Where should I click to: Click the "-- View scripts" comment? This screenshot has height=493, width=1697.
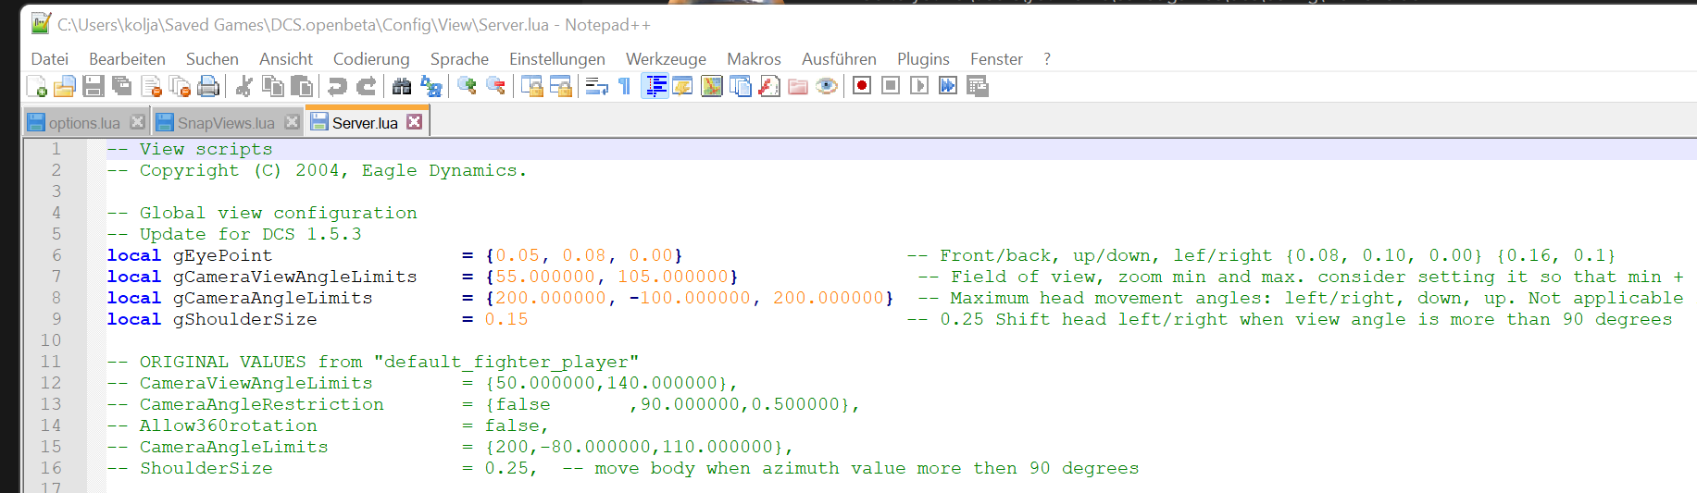click(190, 149)
